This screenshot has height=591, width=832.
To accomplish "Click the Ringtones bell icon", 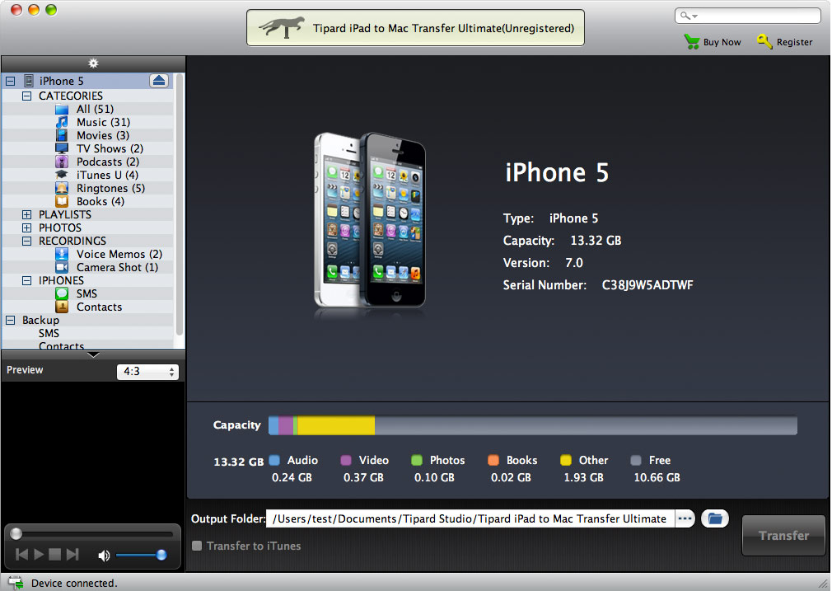I will pos(62,188).
